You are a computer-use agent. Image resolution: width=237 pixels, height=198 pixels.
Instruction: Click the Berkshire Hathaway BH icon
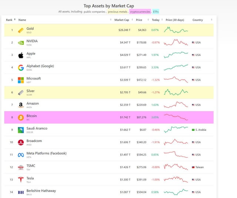pyautogui.click(x=21, y=192)
